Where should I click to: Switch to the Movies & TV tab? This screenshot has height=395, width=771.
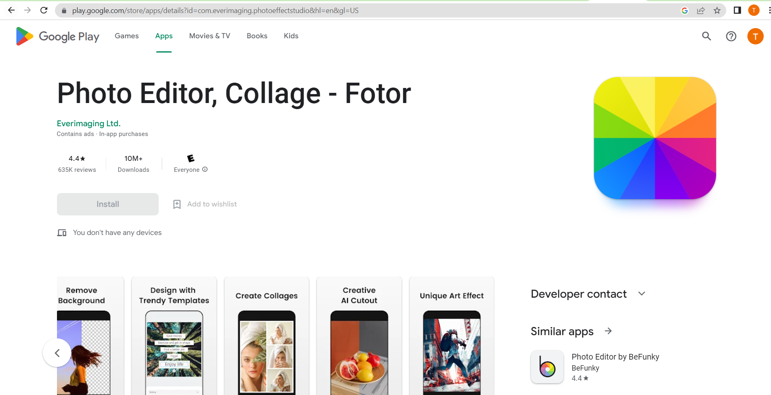point(210,36)
